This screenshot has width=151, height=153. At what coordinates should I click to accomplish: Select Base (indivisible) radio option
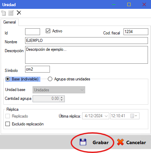[7, 79]
